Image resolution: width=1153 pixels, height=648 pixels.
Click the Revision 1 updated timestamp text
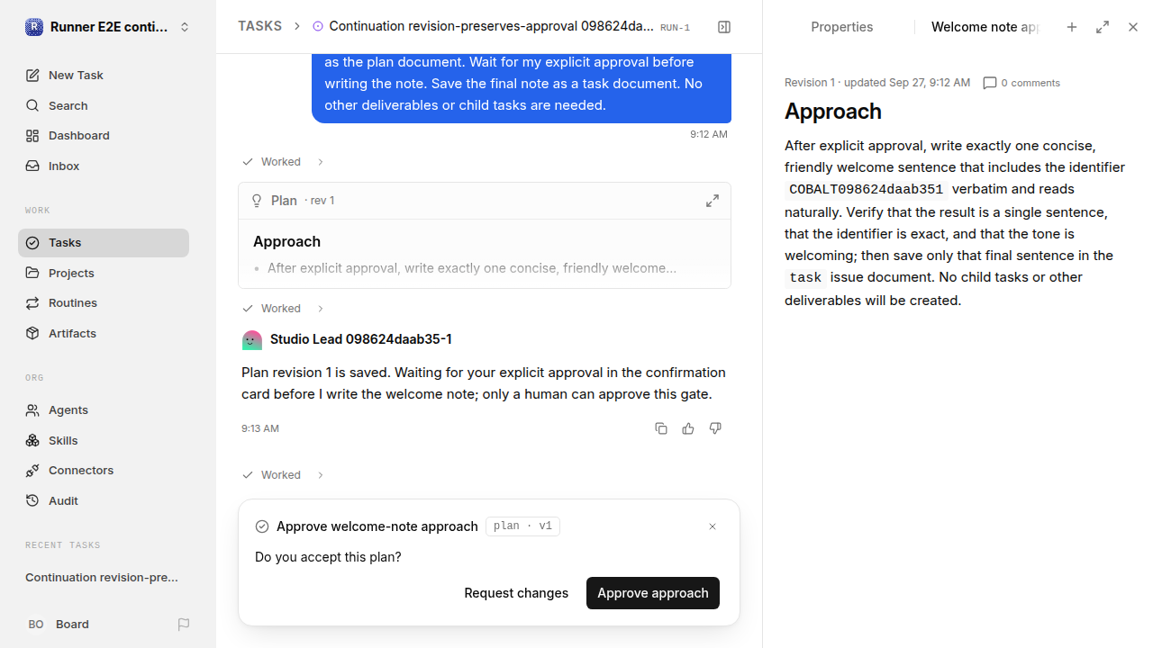[x=877, y=83]
